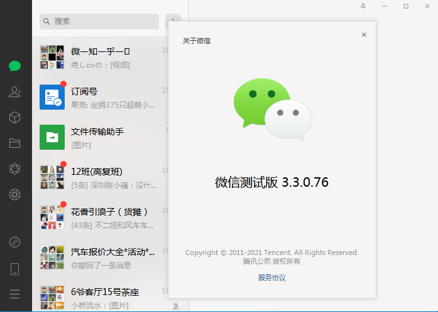Click the 微信测试版 3.3.0.76 version text
This screenshot has width=438, height=312.
(x=271, y=182)
